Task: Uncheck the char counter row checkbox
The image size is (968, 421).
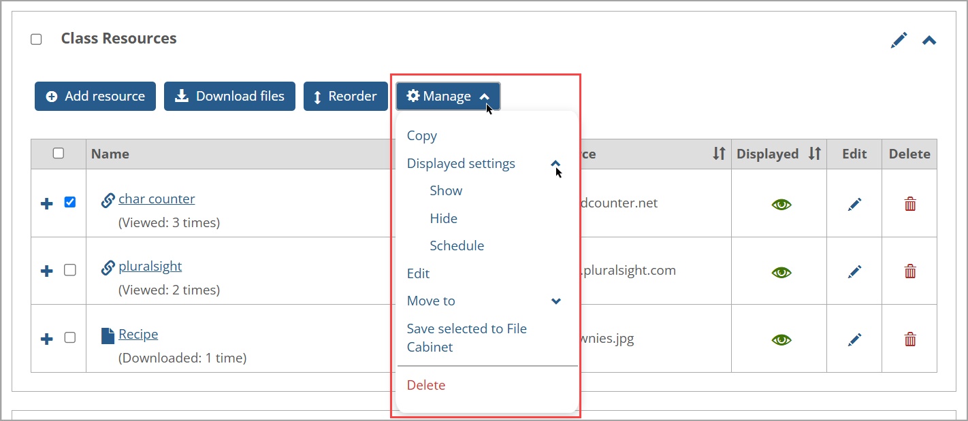Action: click(x=69, y=202)
